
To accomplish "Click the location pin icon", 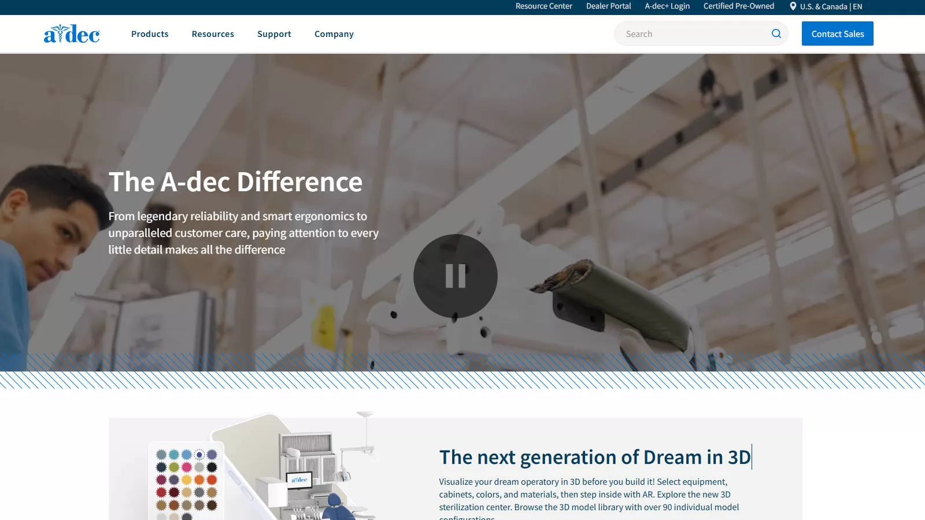I will pyautogui.click(x=793, y=6).
